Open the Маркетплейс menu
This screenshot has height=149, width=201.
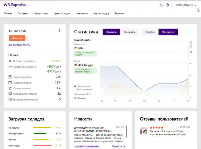click(x=41, y=13)
